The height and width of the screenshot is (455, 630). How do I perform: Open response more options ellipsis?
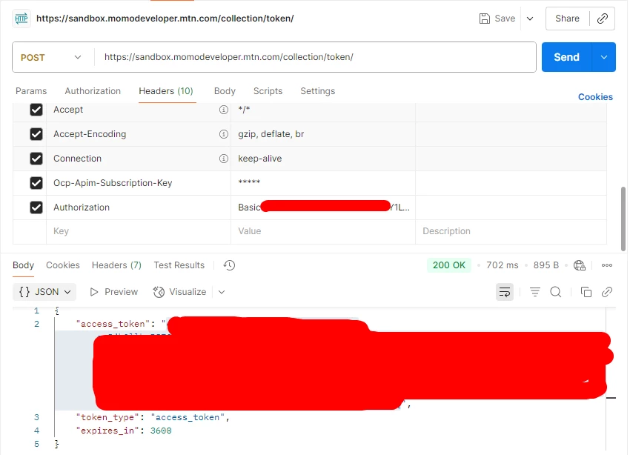click(607, 265)
